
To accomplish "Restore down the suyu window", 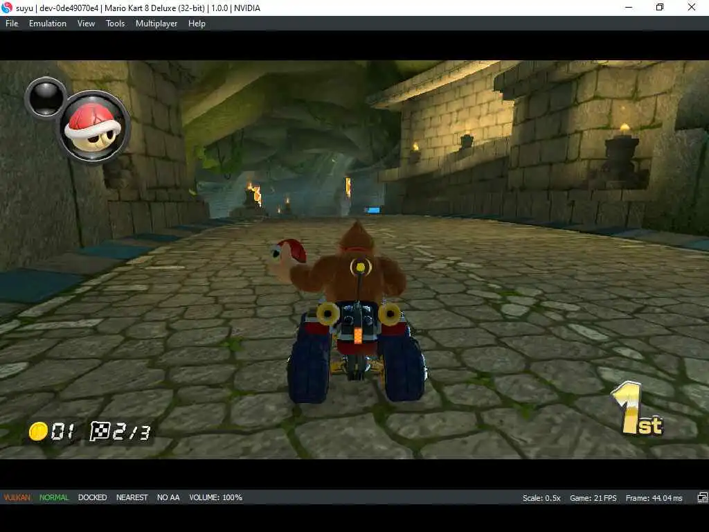I will [x=660, y=8].
